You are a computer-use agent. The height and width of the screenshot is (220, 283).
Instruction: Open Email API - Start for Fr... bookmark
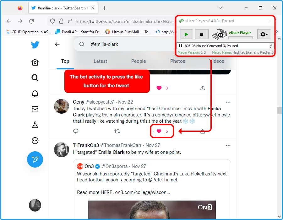tap(78, 32)
